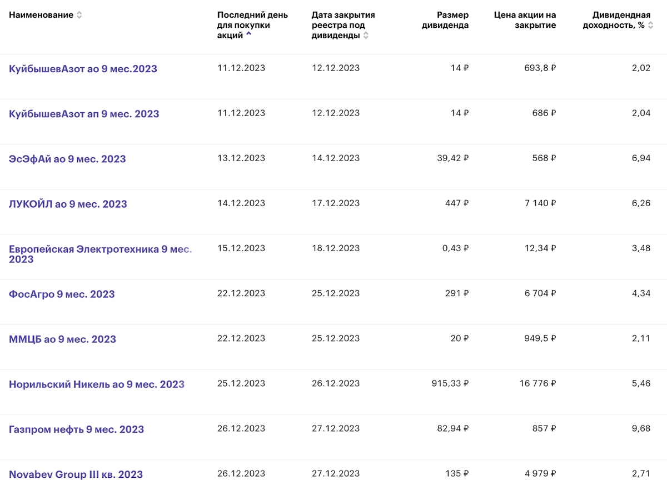Screen dimensions: 667x495
Task: Select Норильский Никель dividend 915,33 ₽
Action: pos(450,383)
